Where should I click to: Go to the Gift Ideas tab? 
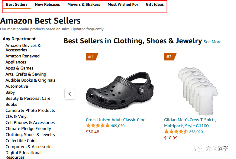(155, 5)
